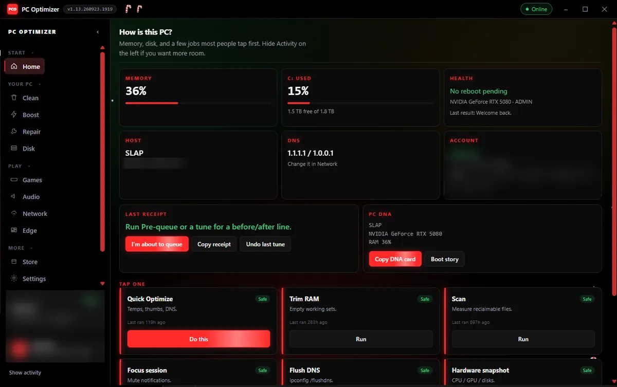The width and height of the screenshot is (617, 387).
Task: Click the Safe badge on Quick Optimize
Action: [x=263, y=299]
